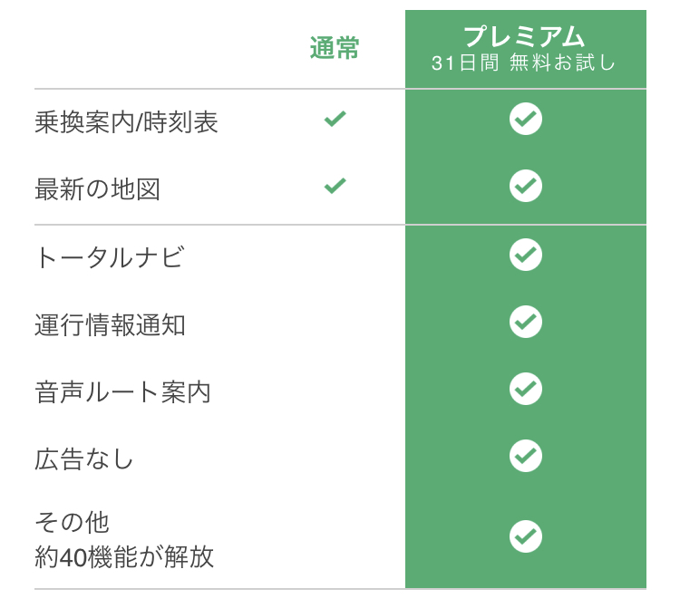Click the Premium check icon for 広告なし
This screenshot has width=680, height=608.
pos(526,457)
